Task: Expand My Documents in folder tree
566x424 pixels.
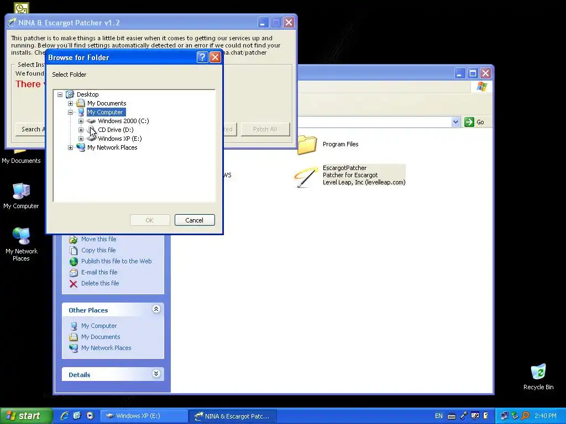Action: coord(70,103)
